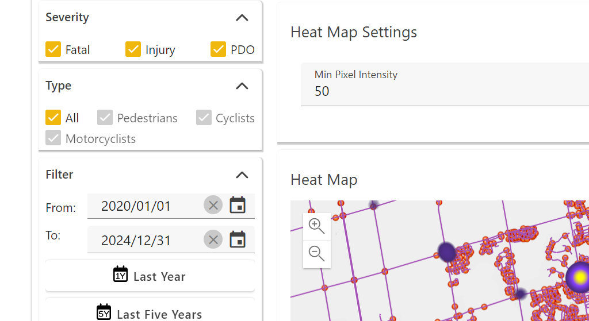Image resolution: width=589 pixels, height=321 pixels.
Task: Open the From date calendar picker
Action: tap(238, 206)
